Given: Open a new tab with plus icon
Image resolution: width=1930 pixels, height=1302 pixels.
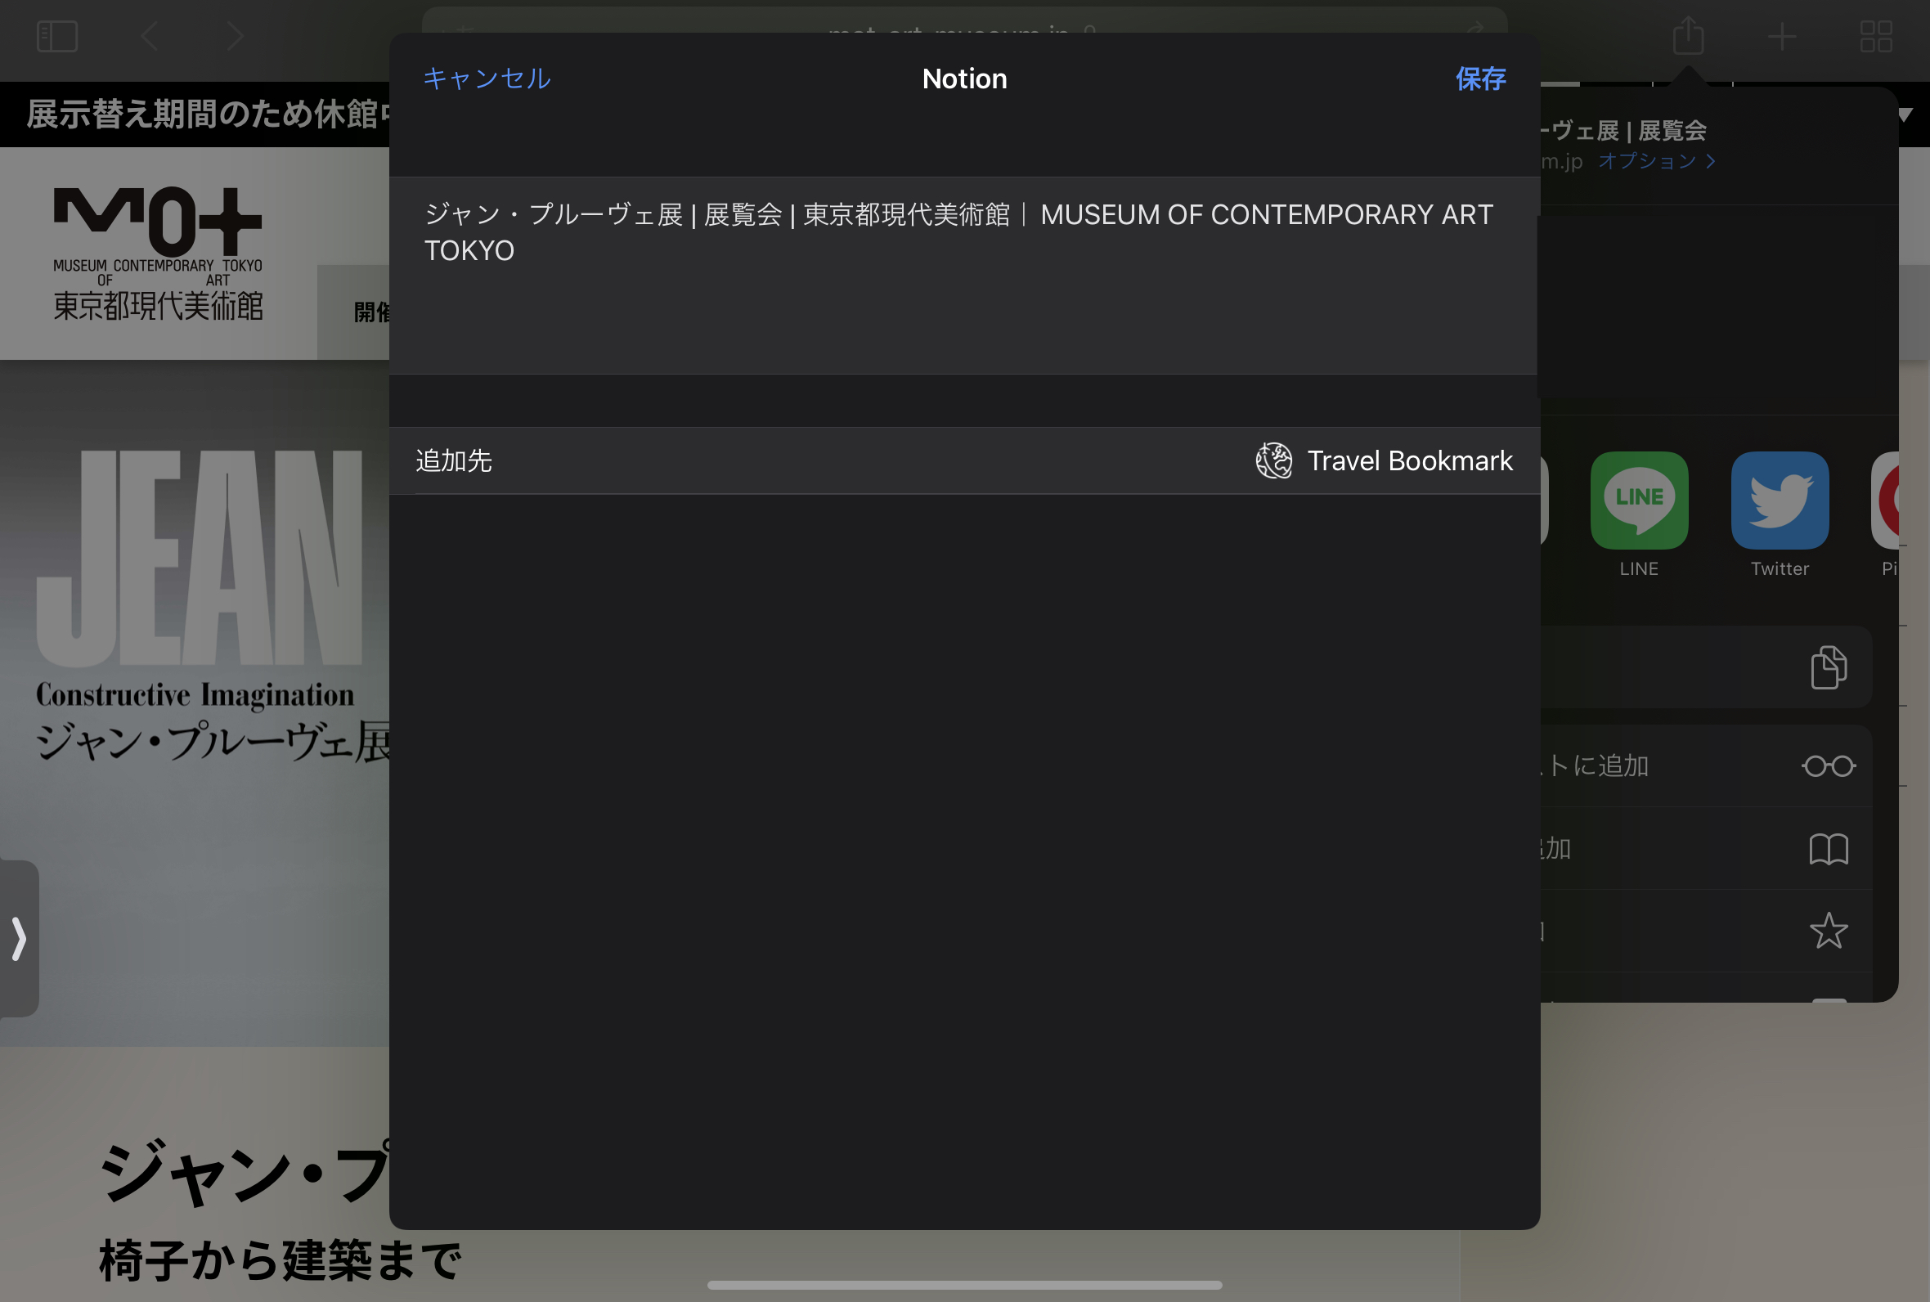Looking at the screenshot, I should [1781, 37].
